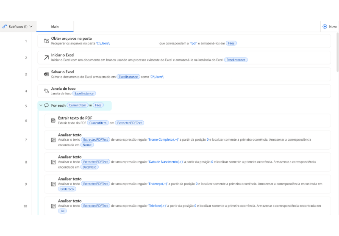339x236 pixels.
Task: Click CurrentItem variable in Extrair texto step
Action: (x=98, y=123)
